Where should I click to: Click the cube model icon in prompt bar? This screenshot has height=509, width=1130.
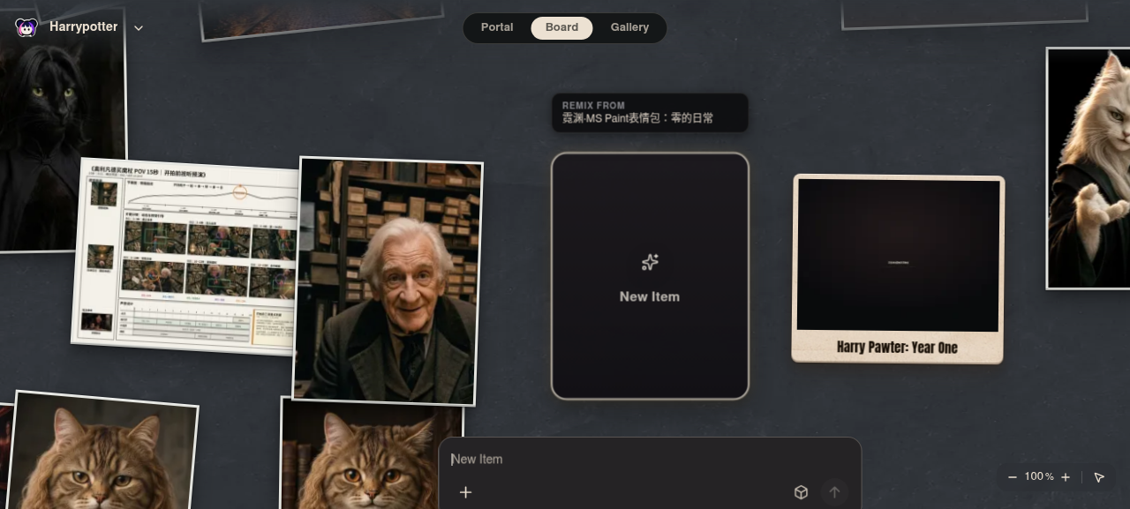pyautogui.click(x=801, y=492)
